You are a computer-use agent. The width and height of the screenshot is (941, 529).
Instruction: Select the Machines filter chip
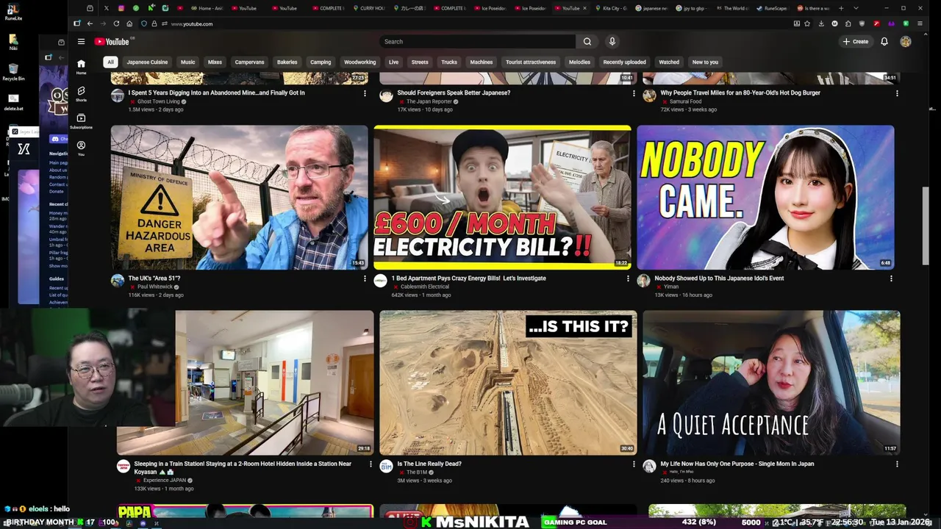[x=482, y=62]
